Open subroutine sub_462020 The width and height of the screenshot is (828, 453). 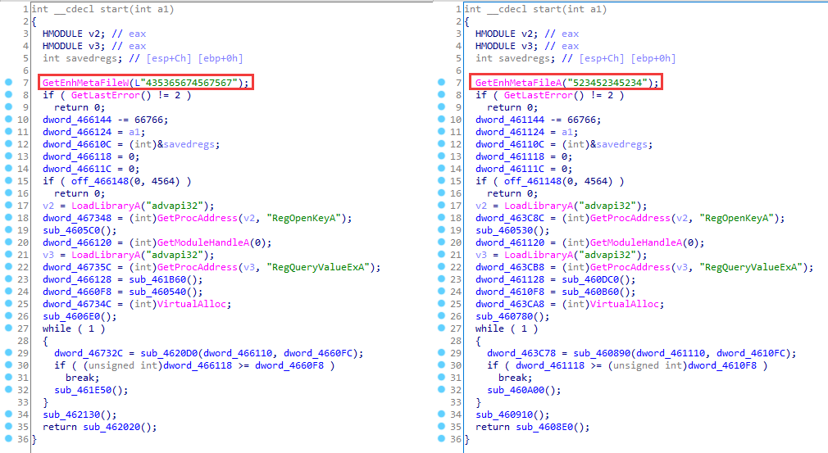(x=114, y=427)
